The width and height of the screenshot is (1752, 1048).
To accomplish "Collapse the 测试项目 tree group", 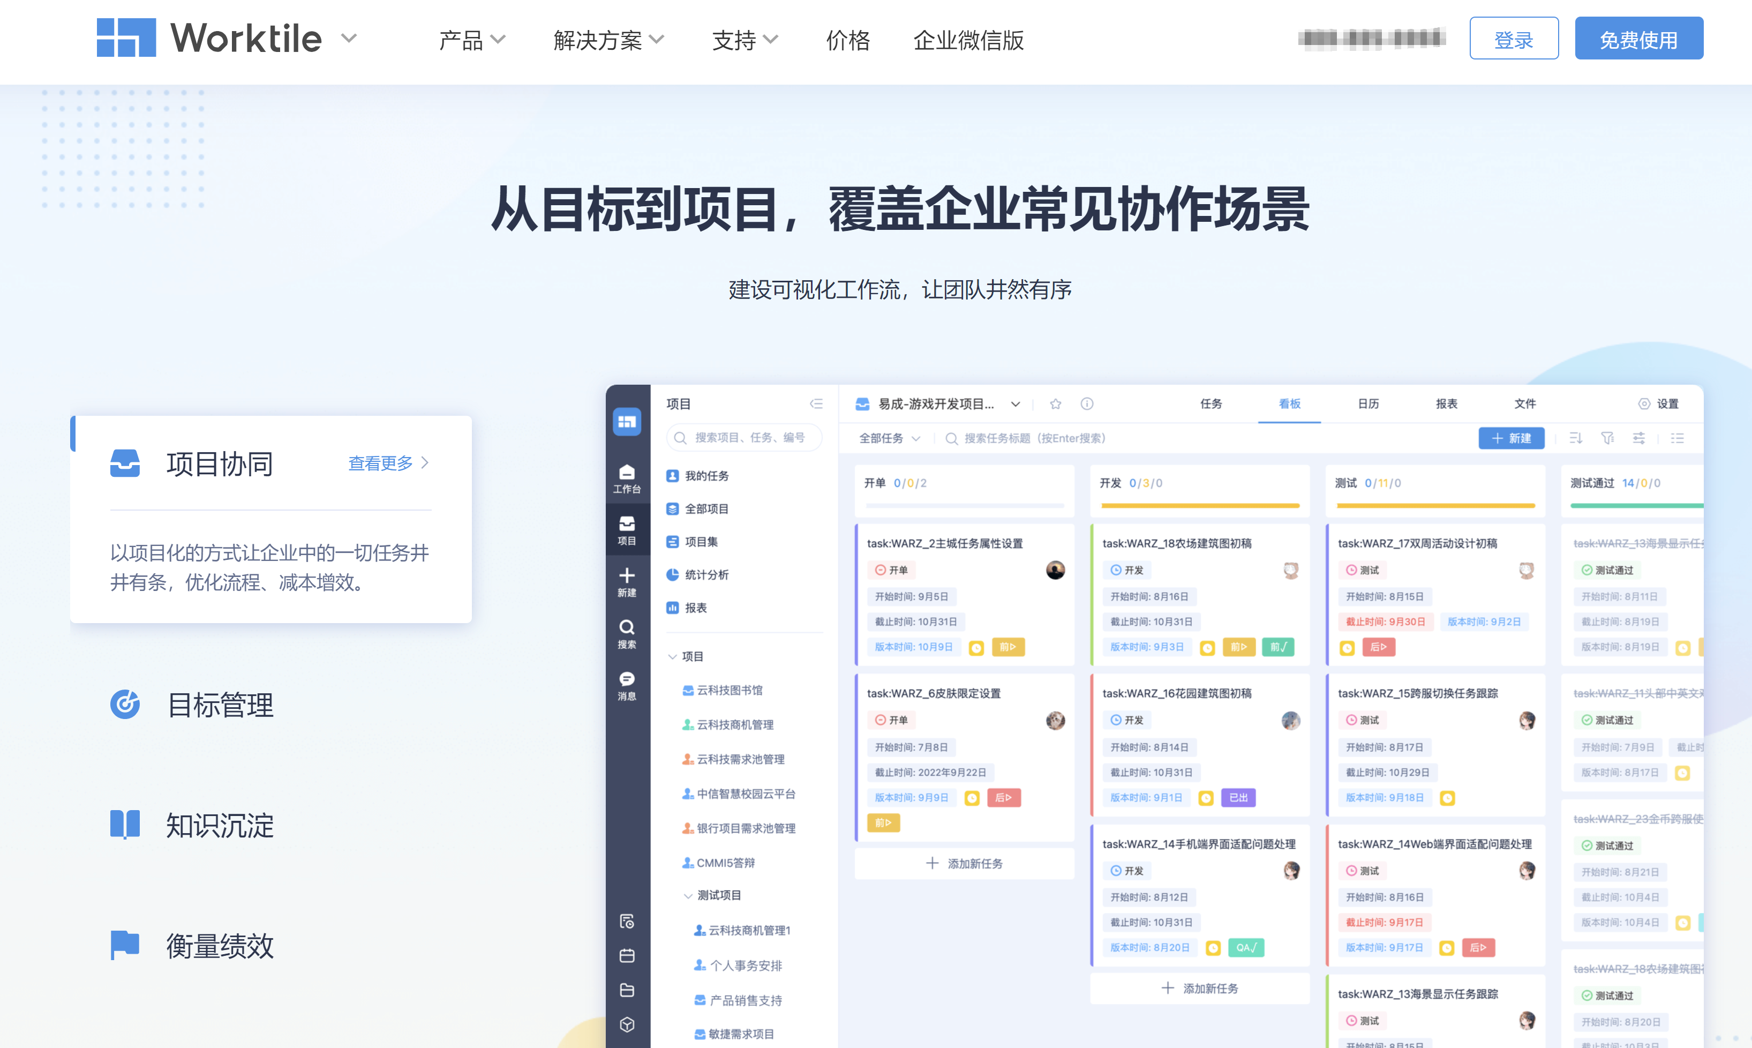I will point(688,895).
